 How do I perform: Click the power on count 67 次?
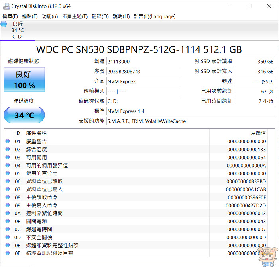click(x=255, y=91)
